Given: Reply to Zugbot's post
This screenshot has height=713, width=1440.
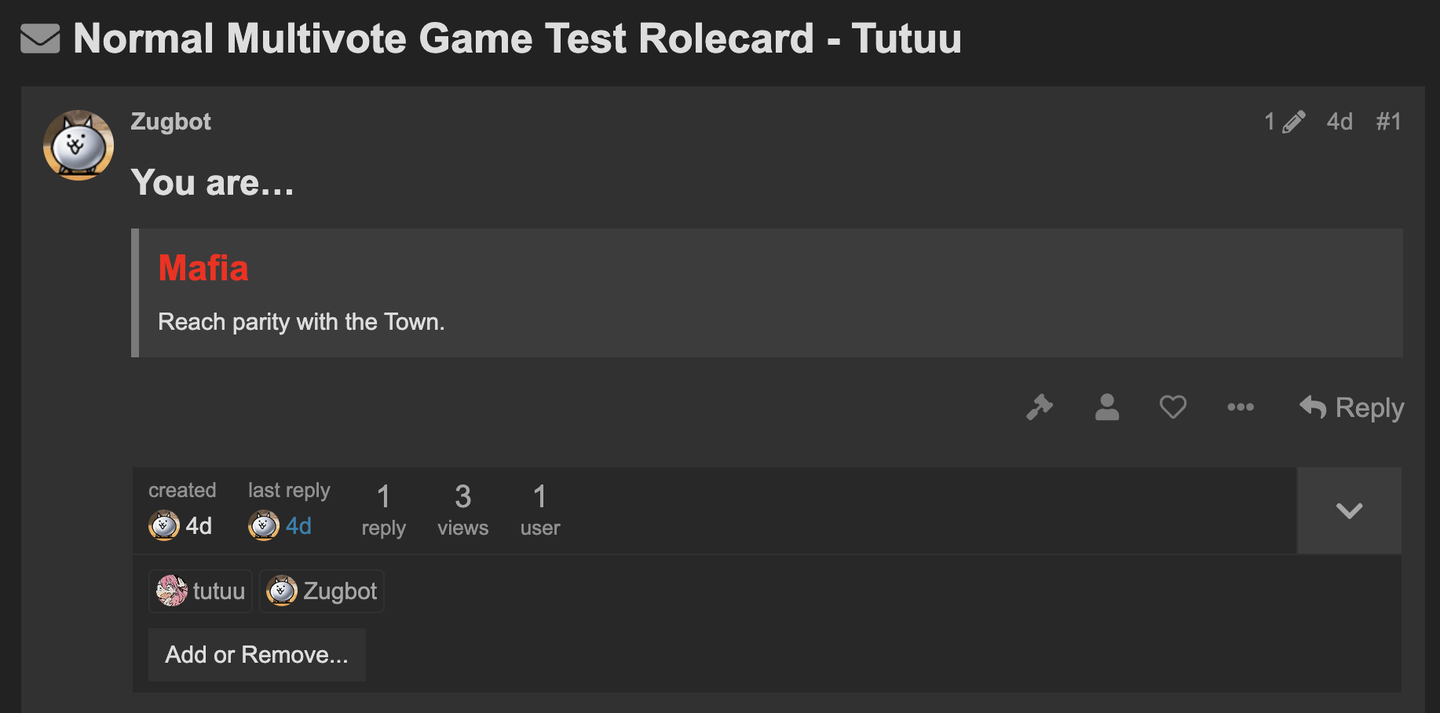Looking at the screenshot, I should [1351, 408].
